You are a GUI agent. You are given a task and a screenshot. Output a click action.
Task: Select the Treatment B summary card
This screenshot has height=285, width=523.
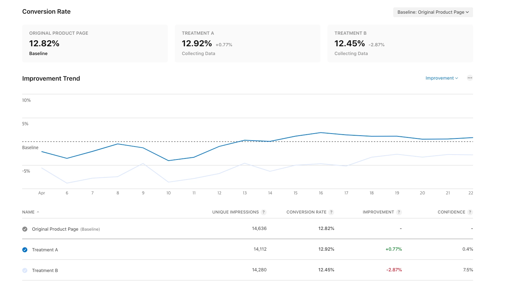(400, 43)
